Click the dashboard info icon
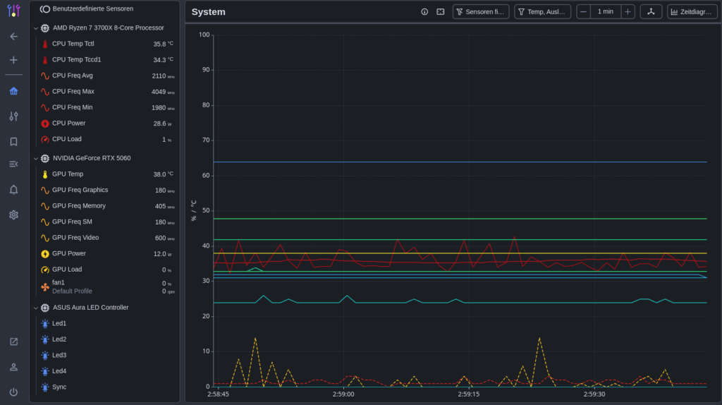The image size is (722, 405). tap(424, 12)
